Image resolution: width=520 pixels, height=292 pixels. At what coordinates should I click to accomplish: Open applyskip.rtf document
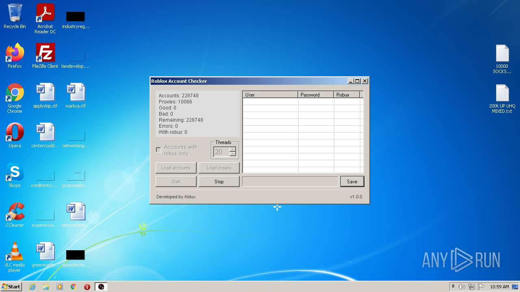coord(45,96)
